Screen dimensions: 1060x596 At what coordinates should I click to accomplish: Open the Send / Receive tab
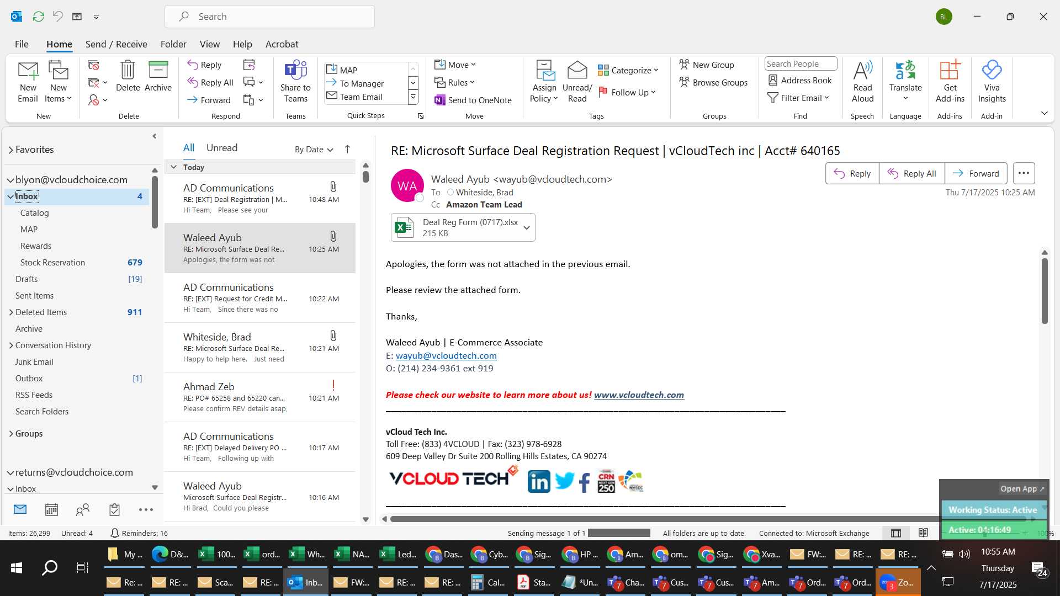click(116, 44)
